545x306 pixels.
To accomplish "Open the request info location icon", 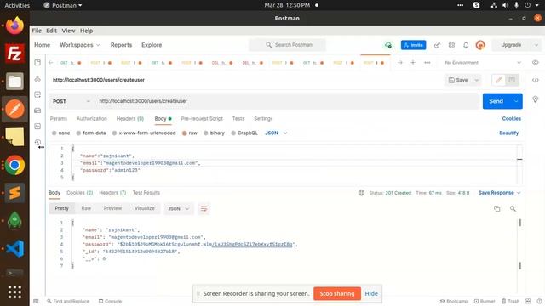I will point(536,99).
